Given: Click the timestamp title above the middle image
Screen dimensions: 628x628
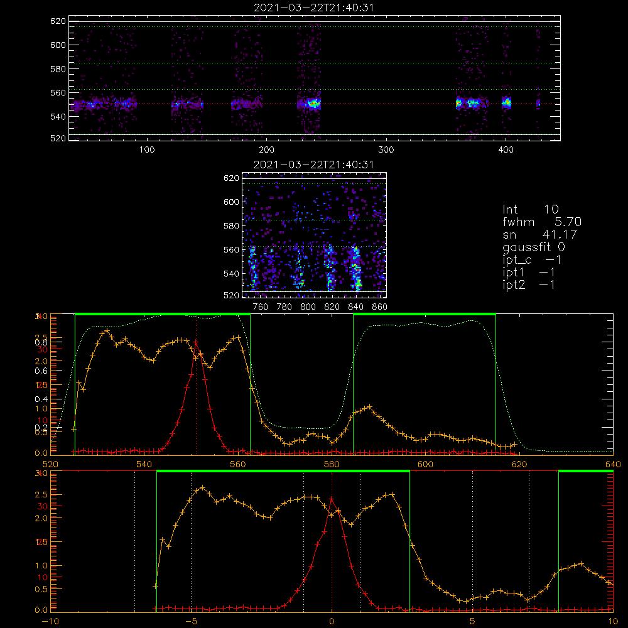Looking at the screenshot, I should (x=313, y=165).
